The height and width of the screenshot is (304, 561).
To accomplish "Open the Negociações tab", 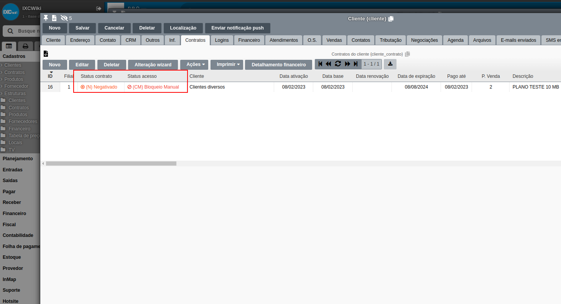I will click(424, 40).
